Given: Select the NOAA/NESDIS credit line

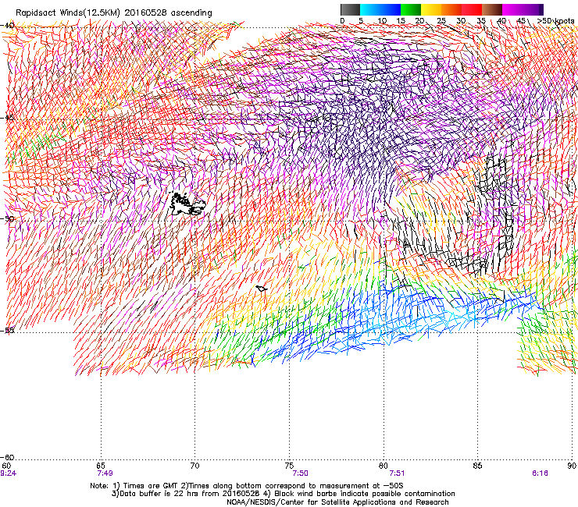Looking at the screenshot, I should coord(337,502).
